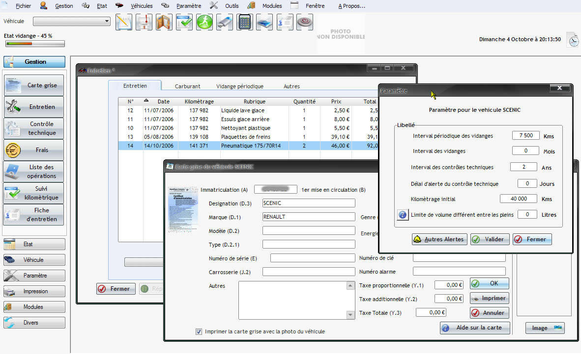Switch to the Carburant tab
Viewport: 581px width, 354px height.
click(187, 86)
